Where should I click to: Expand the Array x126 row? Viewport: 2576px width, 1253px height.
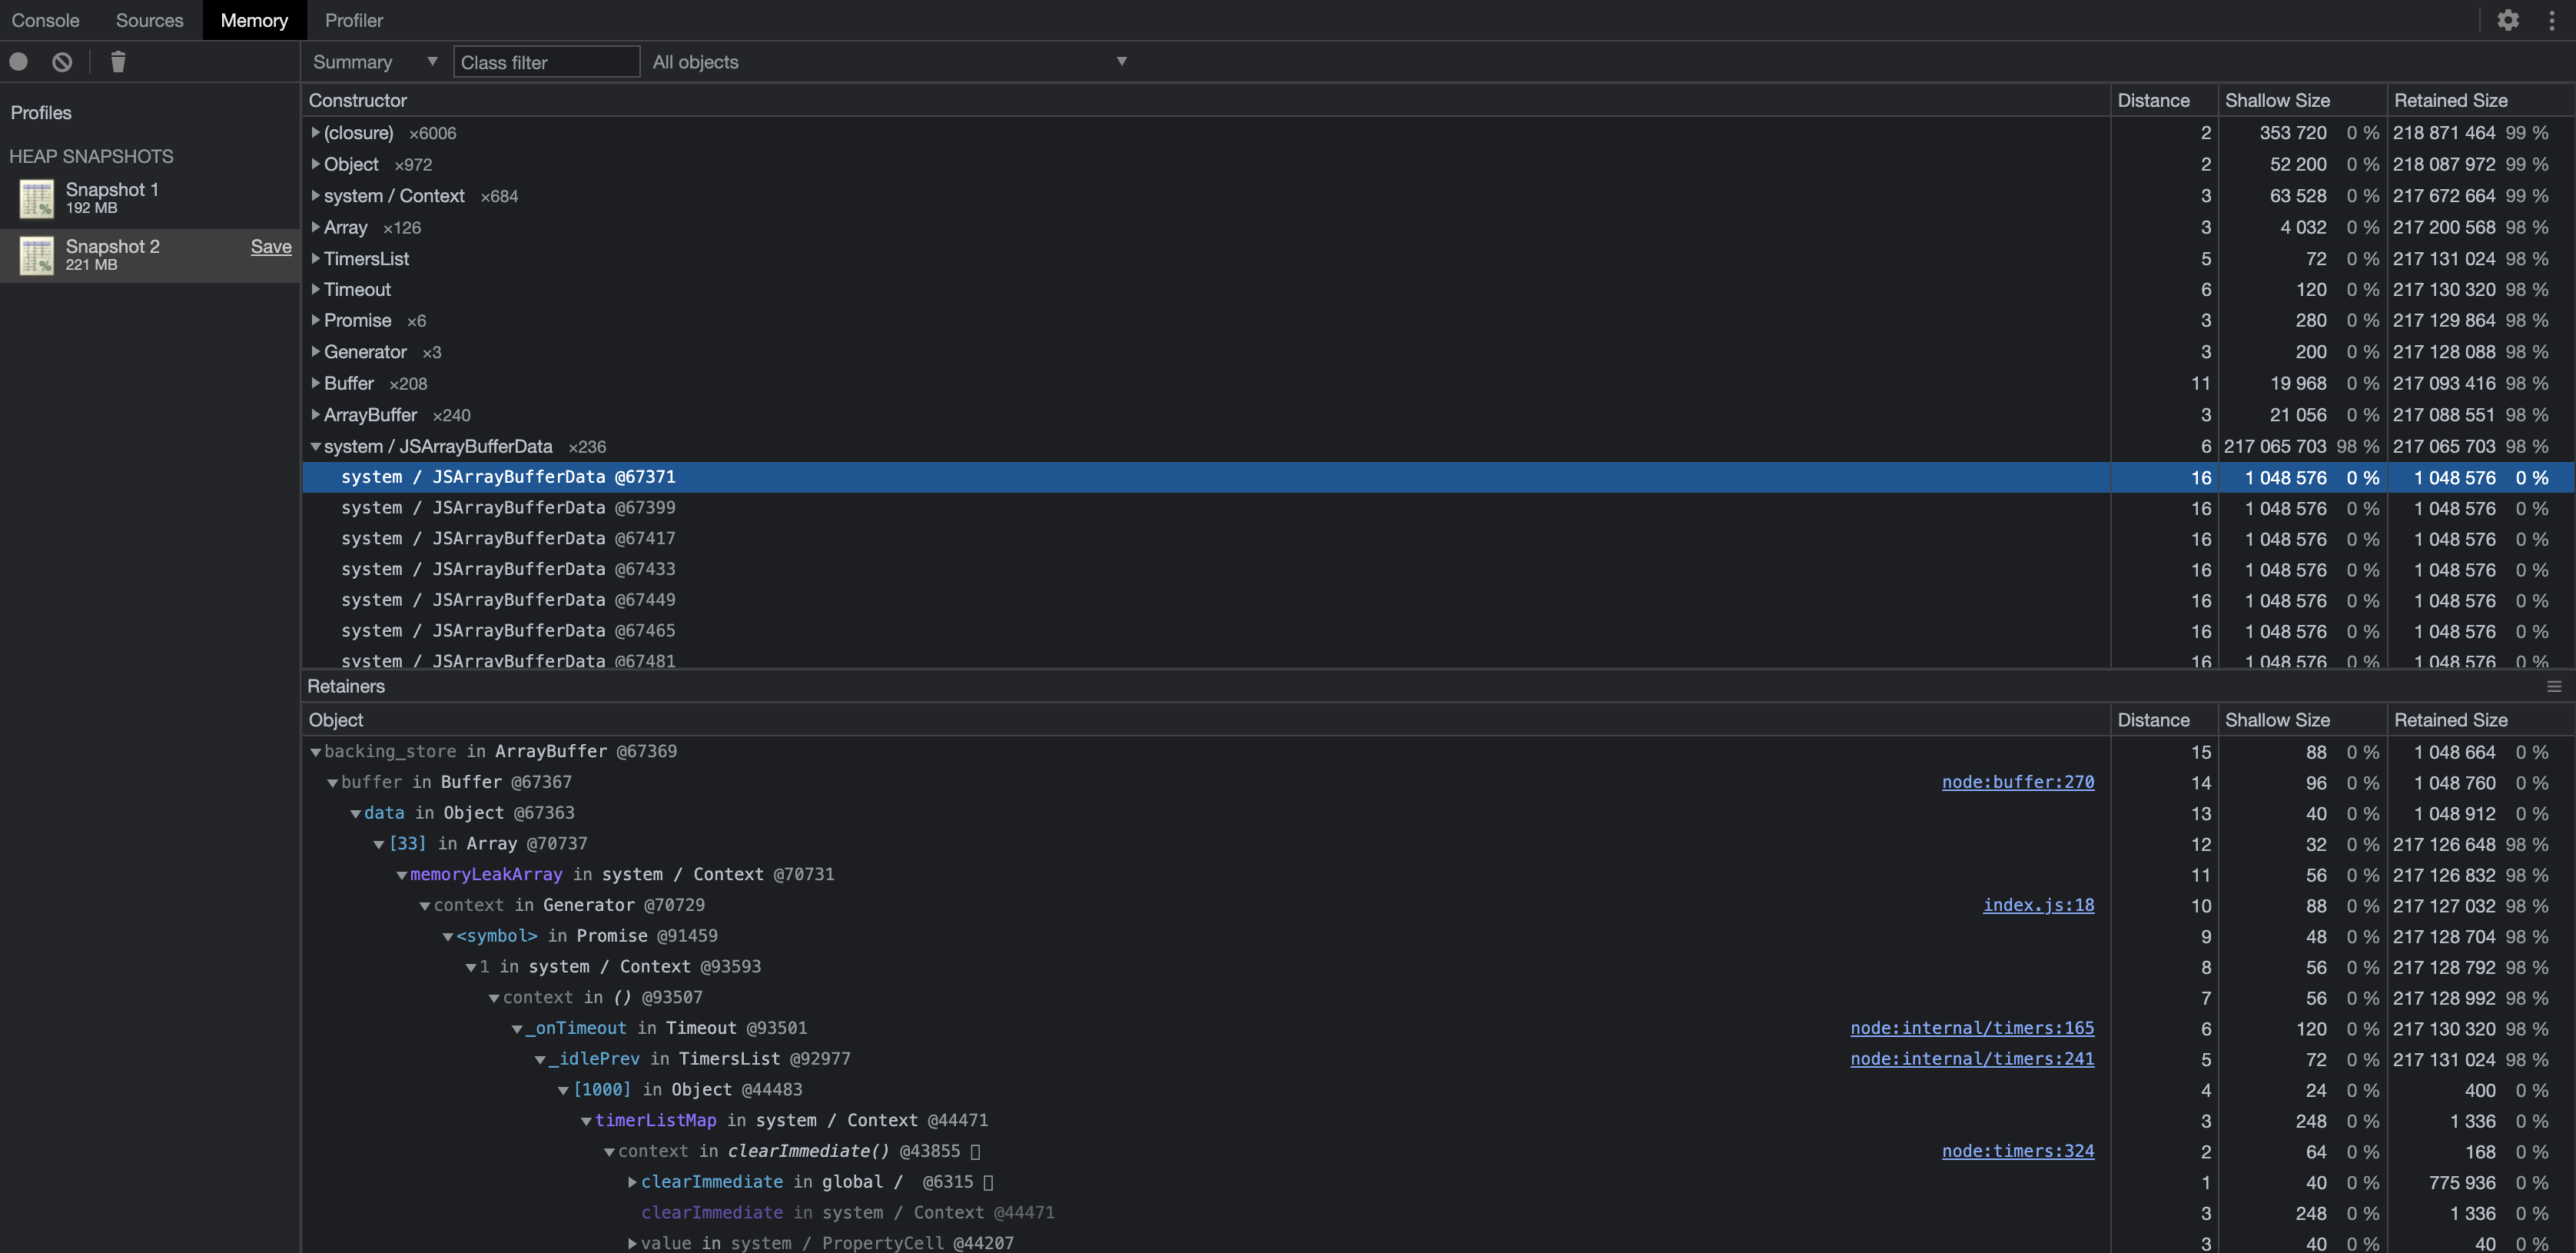click(x=315, y=227)
